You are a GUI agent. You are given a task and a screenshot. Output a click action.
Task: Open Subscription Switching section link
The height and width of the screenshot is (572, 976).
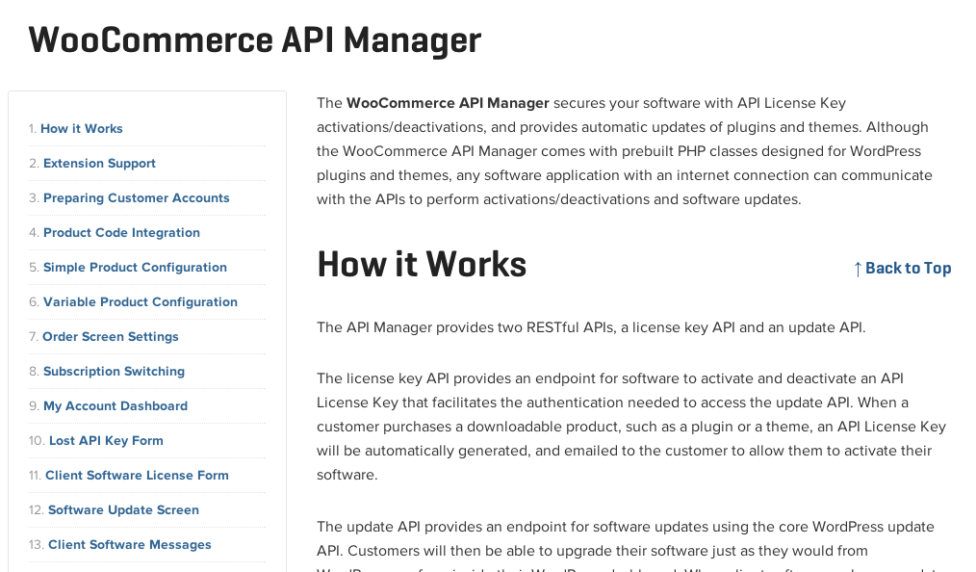point(114,372)
